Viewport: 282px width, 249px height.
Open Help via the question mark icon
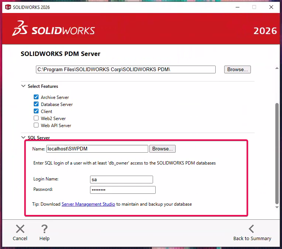(44, 229)
